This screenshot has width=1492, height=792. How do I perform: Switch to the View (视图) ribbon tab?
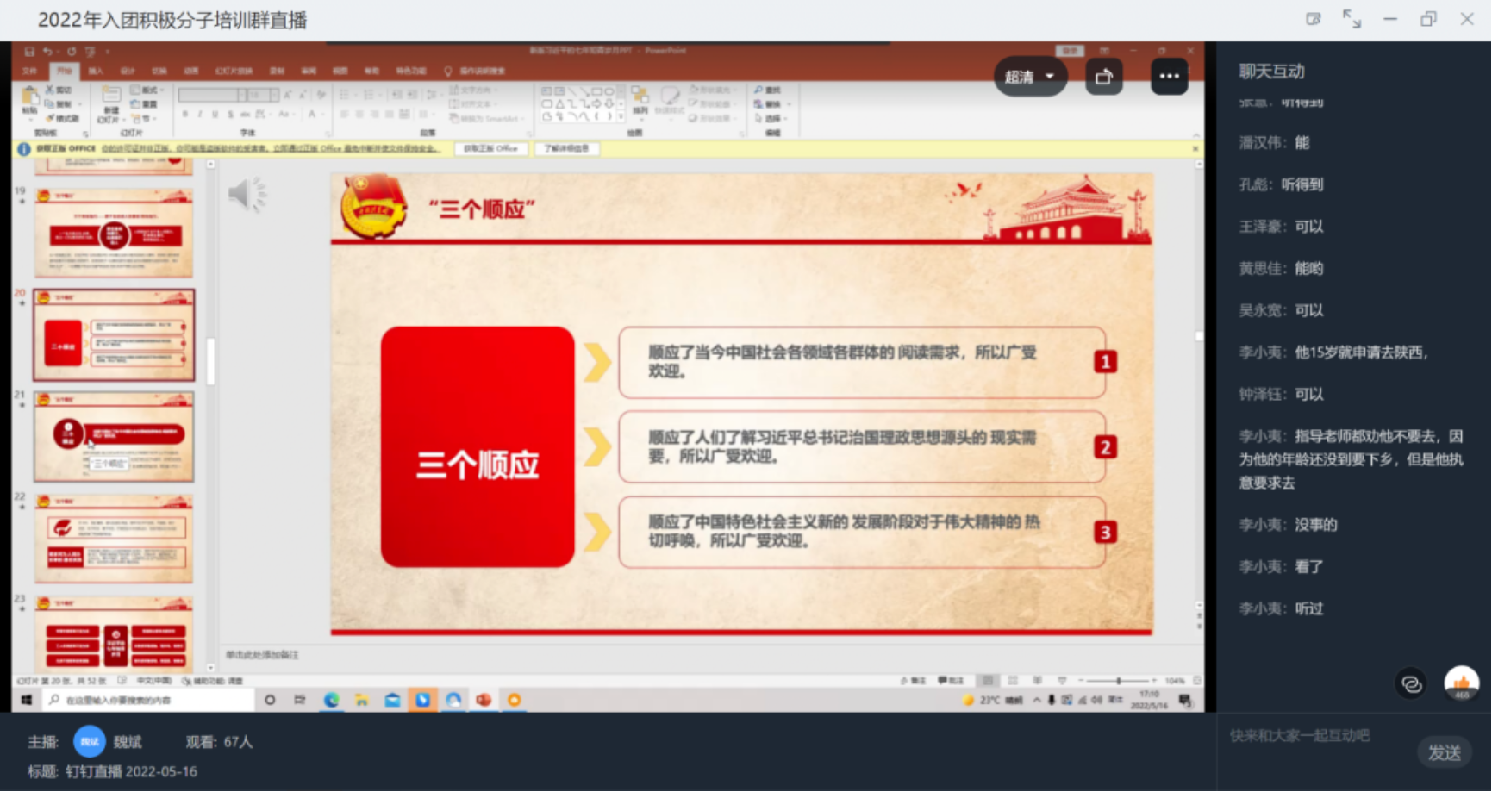pos(340,71)
